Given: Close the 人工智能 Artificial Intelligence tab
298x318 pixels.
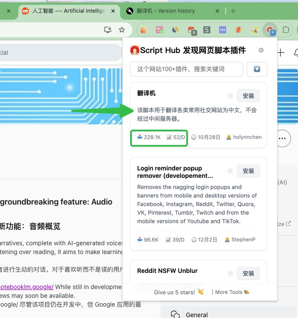Looking at the screenshot, I should click(x=113, y=11).
